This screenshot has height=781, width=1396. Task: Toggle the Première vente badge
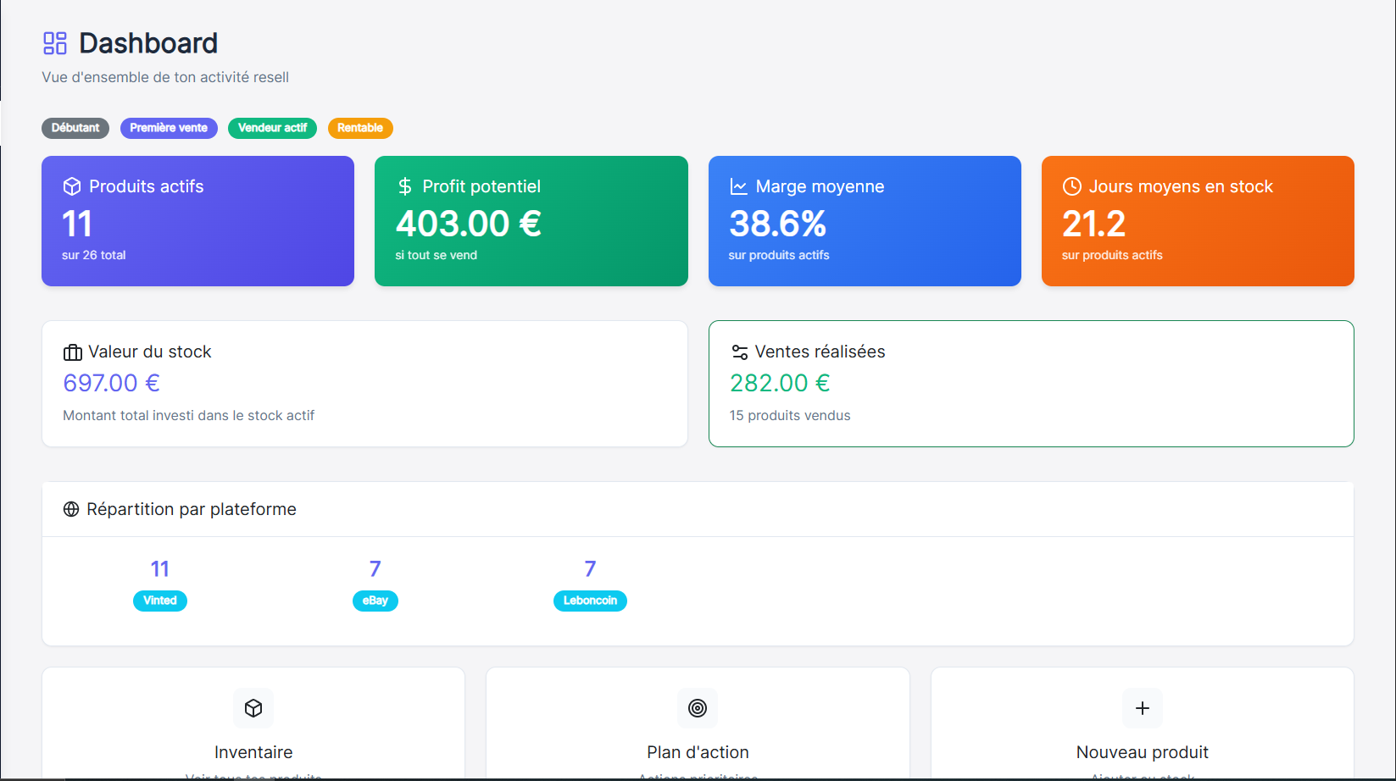169,128
